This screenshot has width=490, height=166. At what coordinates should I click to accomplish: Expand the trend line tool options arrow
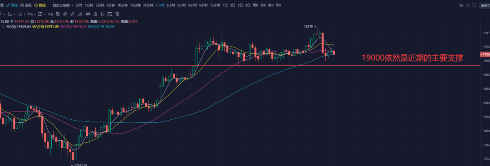15,15
